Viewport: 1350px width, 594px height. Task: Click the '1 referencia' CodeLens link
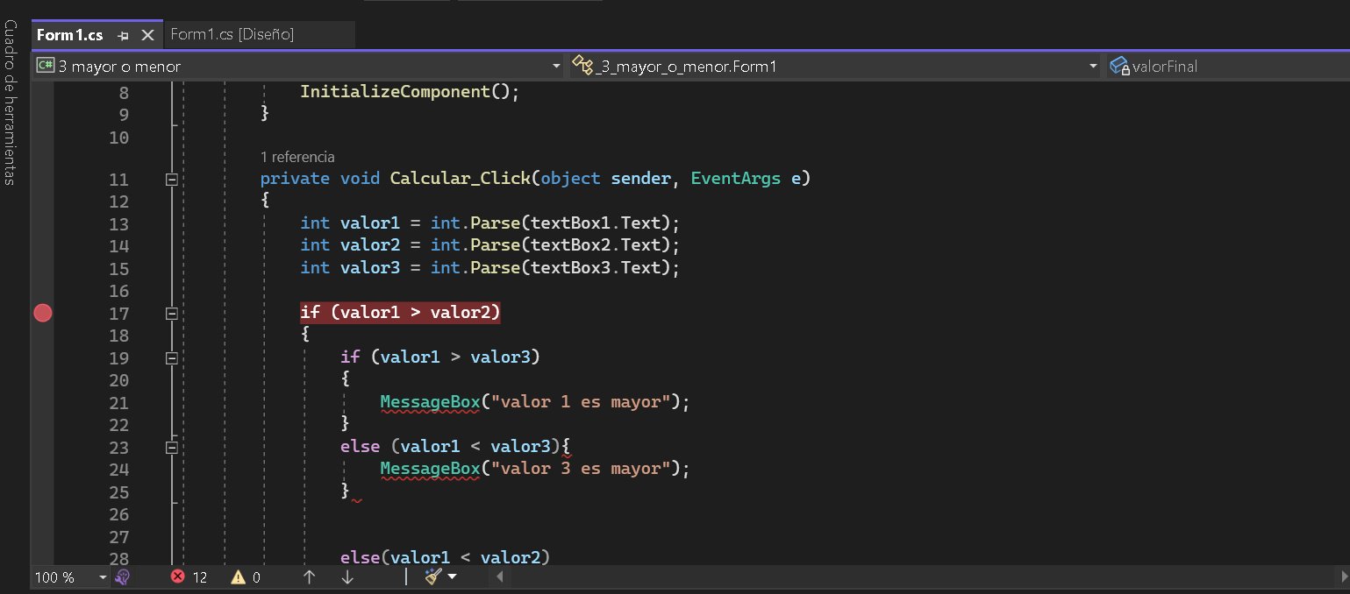point(297,157)
